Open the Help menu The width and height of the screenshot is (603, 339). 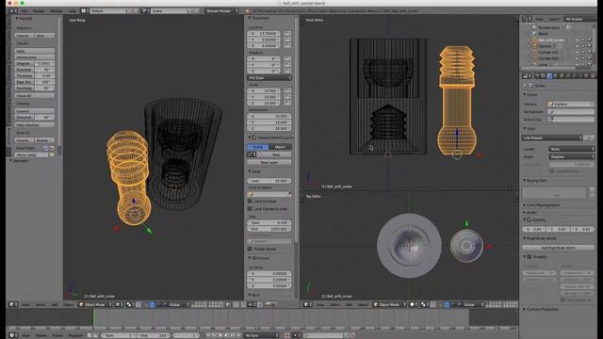pos(73,10)
